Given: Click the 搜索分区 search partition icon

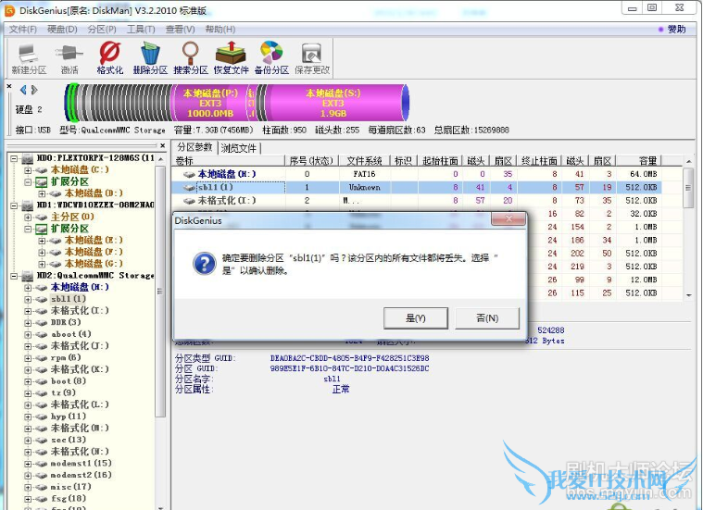Looking at the screenshot, I should point(191,58).
